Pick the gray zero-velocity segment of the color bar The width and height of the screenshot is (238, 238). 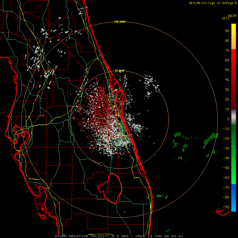234,117
